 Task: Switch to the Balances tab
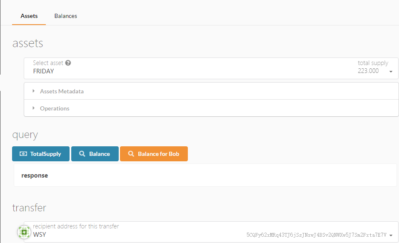[65, 16]
